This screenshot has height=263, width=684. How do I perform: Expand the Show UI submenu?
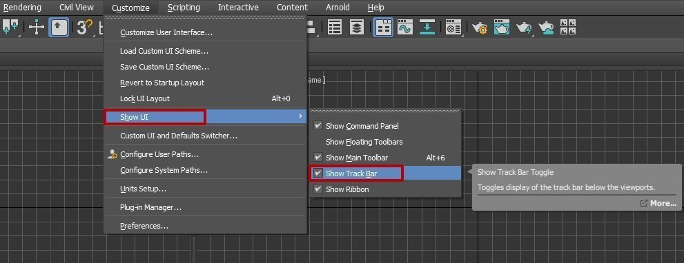206,116
